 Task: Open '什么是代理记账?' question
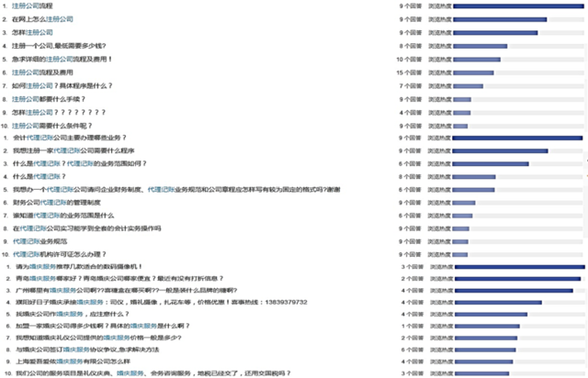pos(40,176)
